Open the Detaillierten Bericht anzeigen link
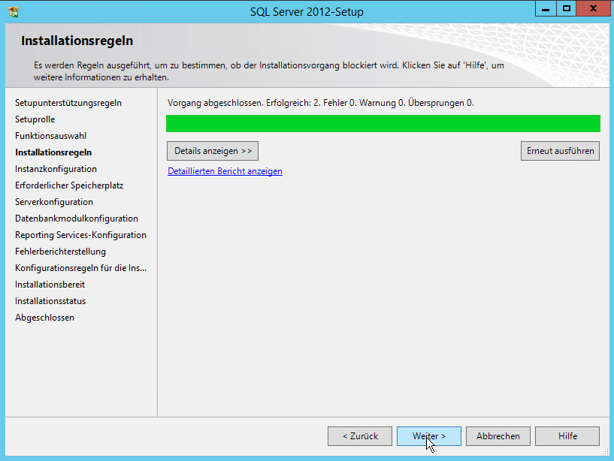This screenshot has height=461, width=614. pyautogui.click(x=225, y=171)
